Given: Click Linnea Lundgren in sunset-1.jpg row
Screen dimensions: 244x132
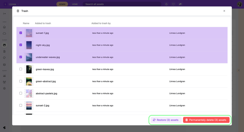Looking at the screenshot, I should 177,33.
